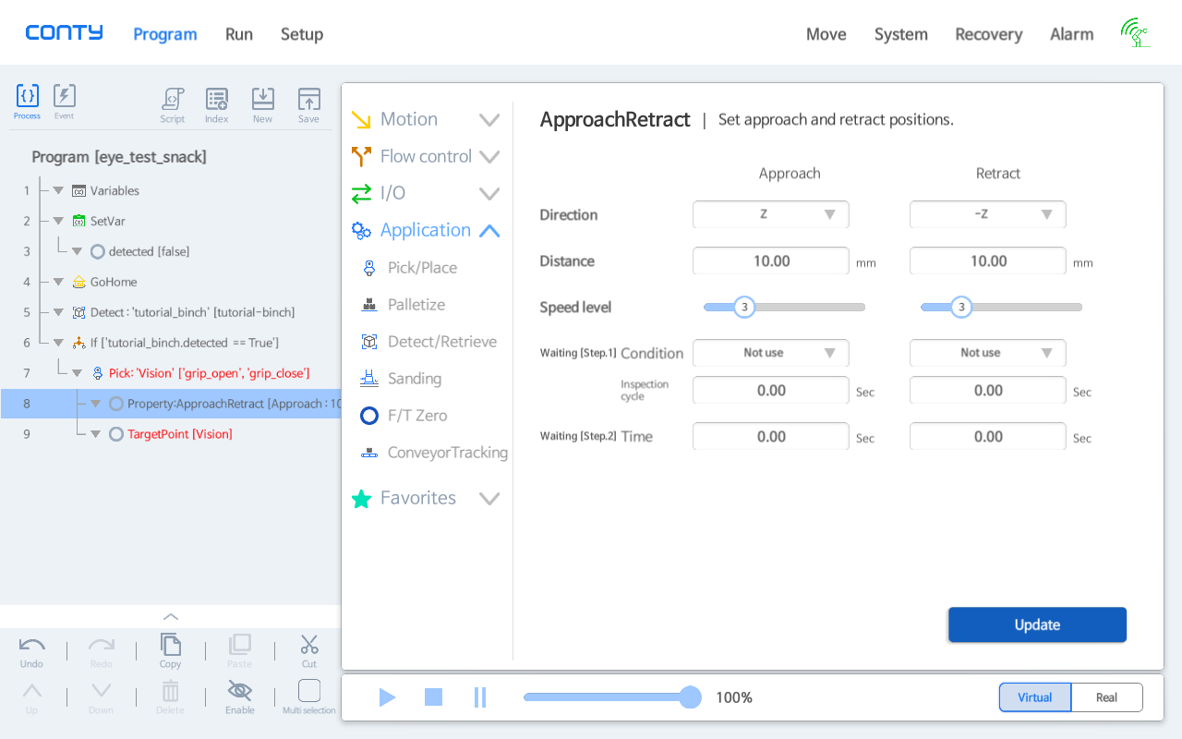Switch to Virtual robot mode
Screen dimensions: 1182x739
1035,697
